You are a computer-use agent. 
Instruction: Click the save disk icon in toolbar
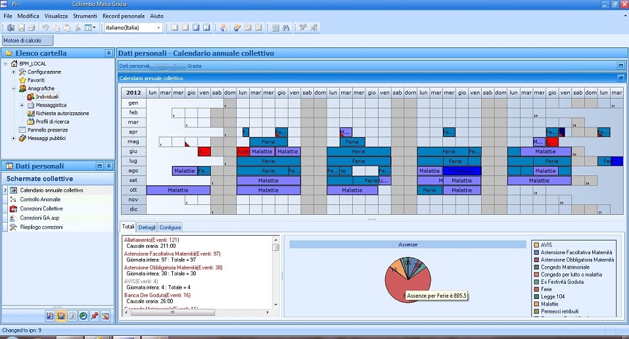pyautogui.click(x=22, y=28)
